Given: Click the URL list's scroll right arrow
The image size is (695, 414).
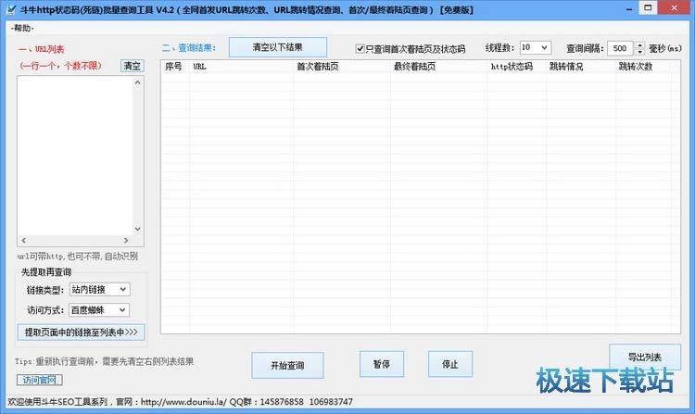Looking at the screenshot, I should [126, 241].
